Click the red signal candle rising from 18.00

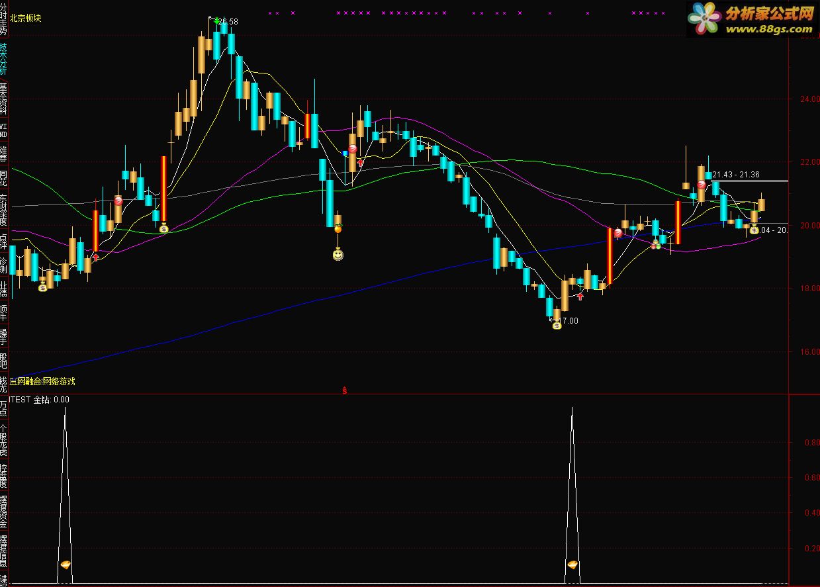pos(610,255)
